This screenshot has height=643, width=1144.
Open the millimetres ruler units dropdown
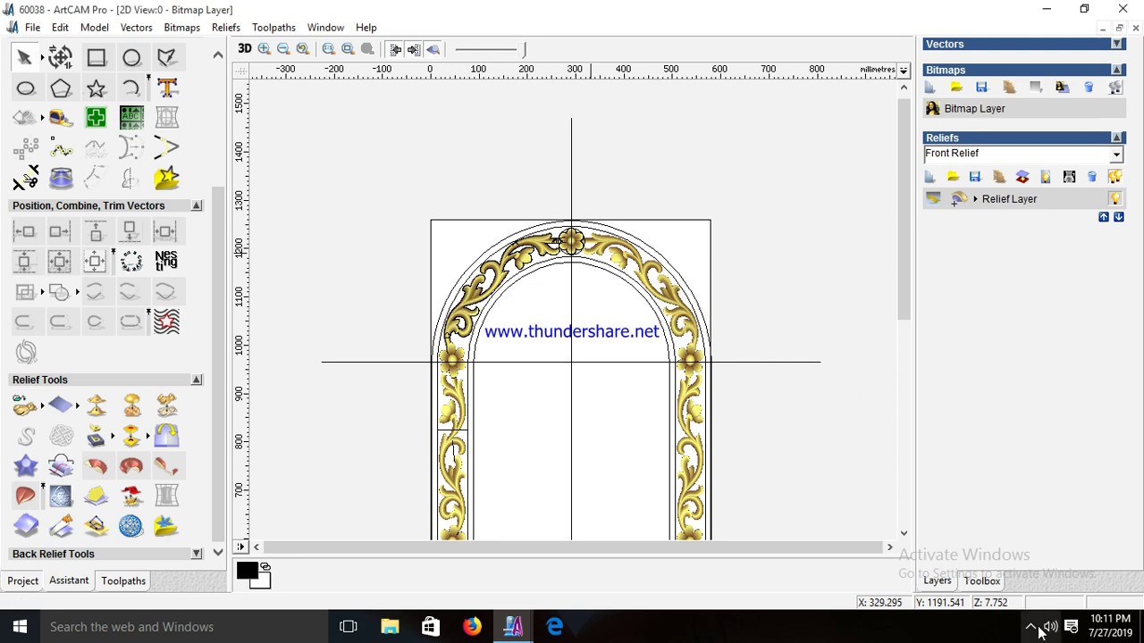tap(904, 70)
